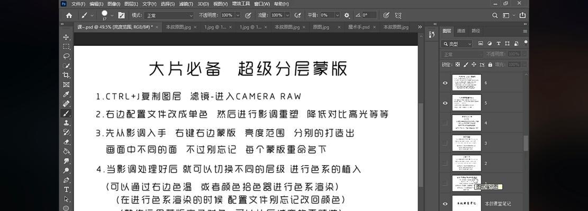Select the Eyedropper tool
Image resolution: width=588 pixels, height=211 pixels.
(66, 94)
